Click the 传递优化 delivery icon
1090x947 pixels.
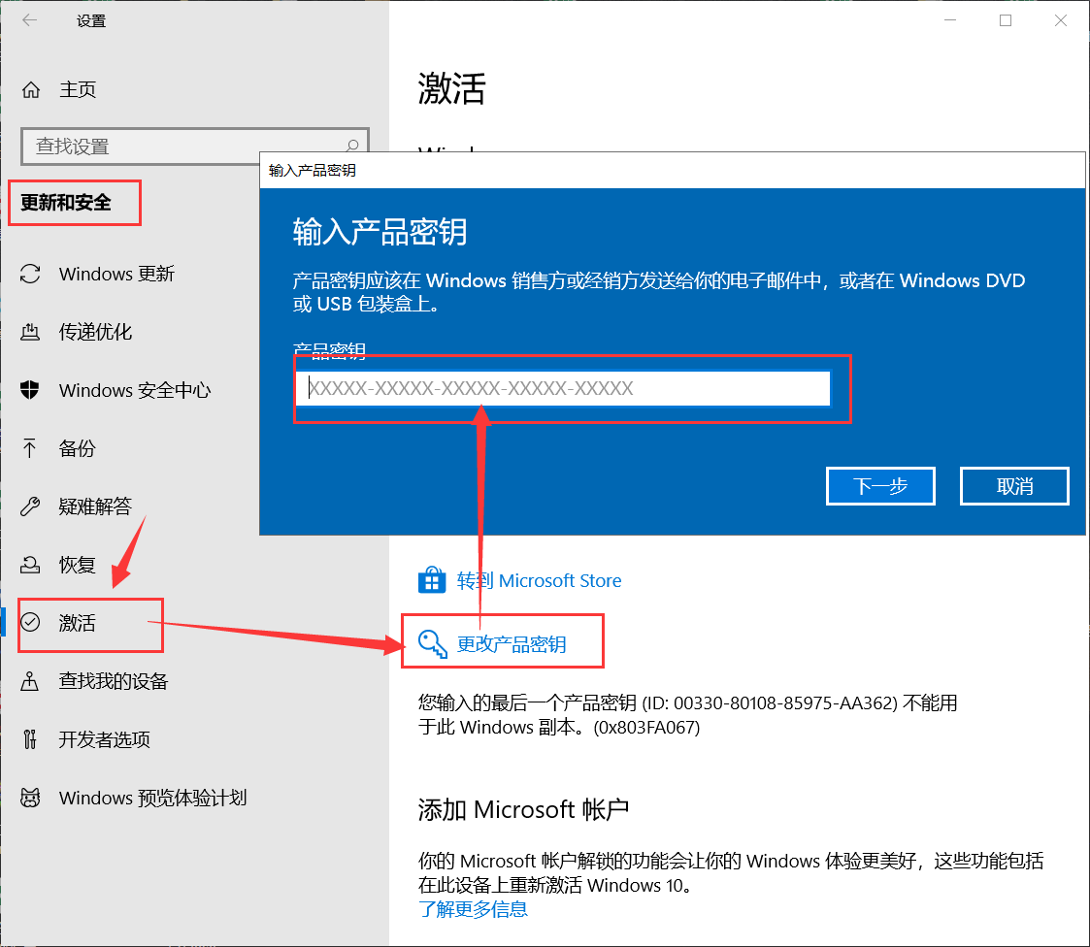[x=30, y=332]
